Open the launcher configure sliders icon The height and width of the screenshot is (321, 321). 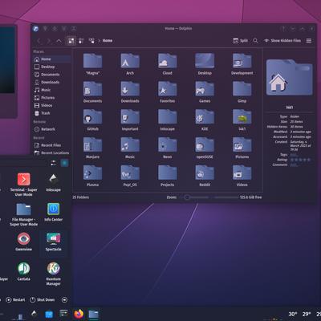(54, 163)
